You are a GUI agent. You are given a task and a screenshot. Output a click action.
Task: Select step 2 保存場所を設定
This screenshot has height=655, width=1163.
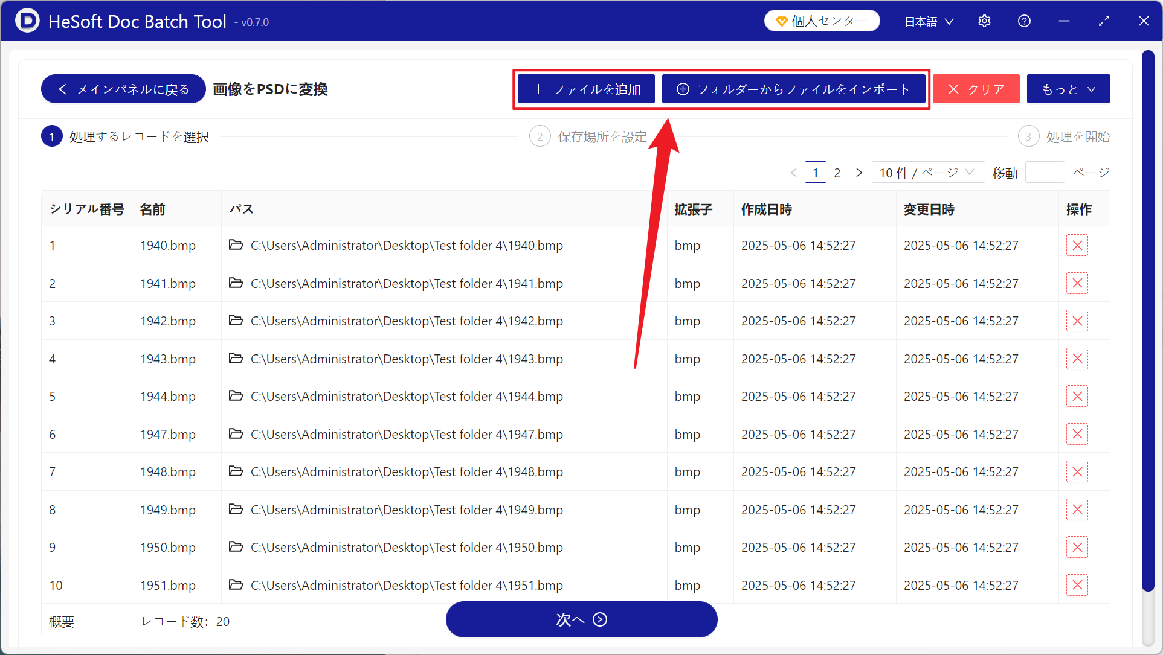point(588,136)
